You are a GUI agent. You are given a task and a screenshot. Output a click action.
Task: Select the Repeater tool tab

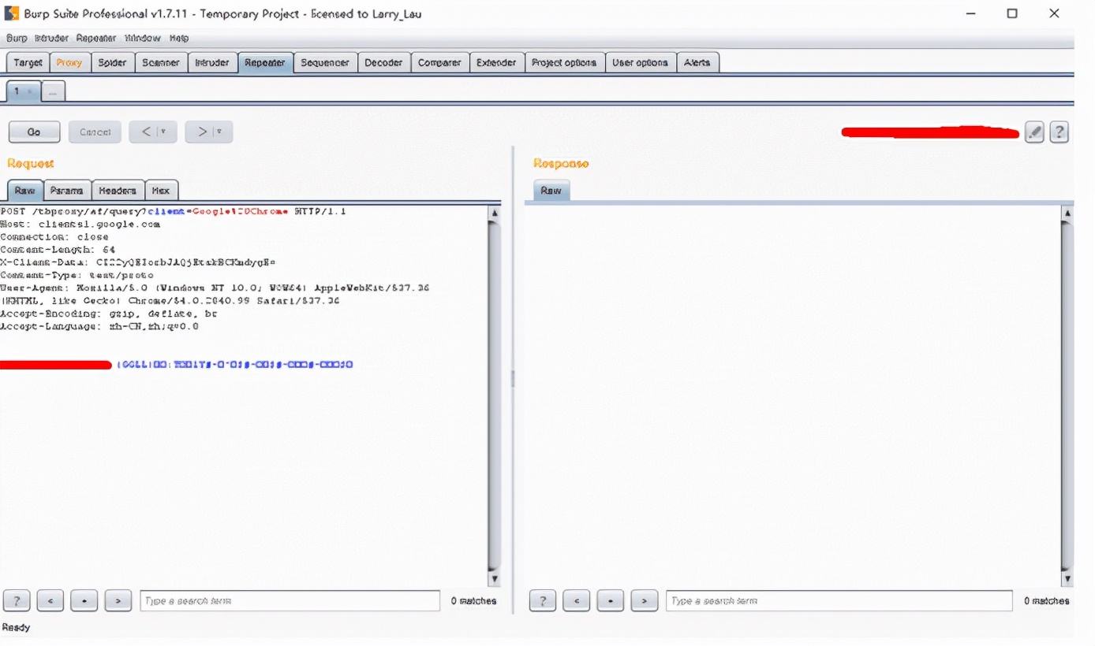coord(265,63)
